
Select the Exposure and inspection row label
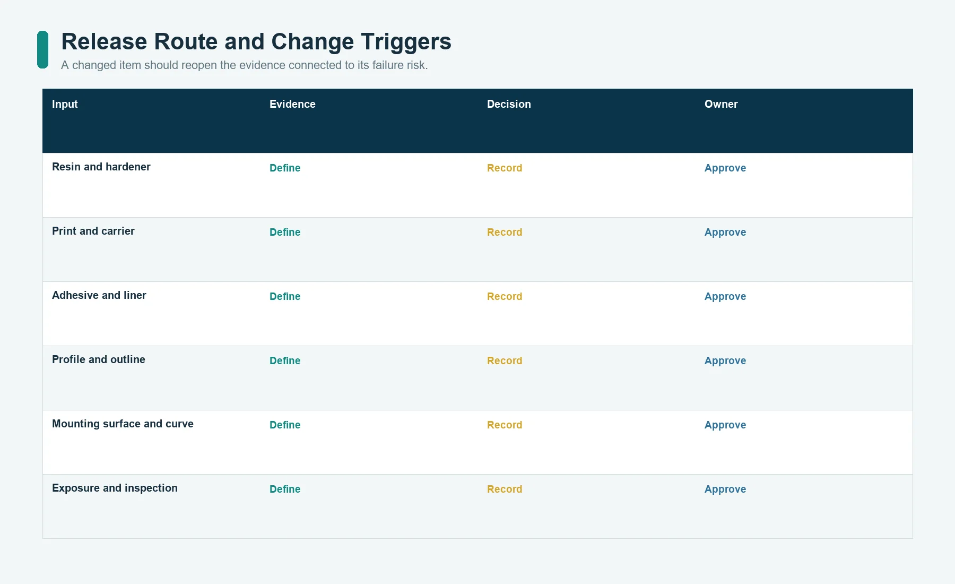(115, 488)
